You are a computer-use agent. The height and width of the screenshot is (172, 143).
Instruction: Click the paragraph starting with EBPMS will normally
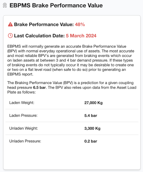coord(71,60)
